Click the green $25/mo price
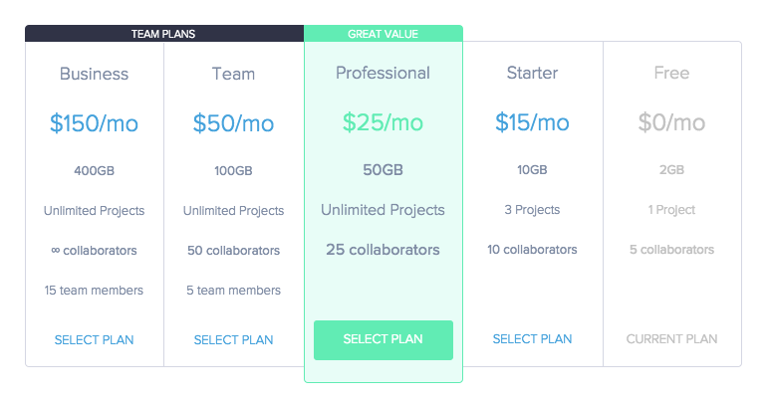Screen dimensions: 770x402 (x=384, y=121)
